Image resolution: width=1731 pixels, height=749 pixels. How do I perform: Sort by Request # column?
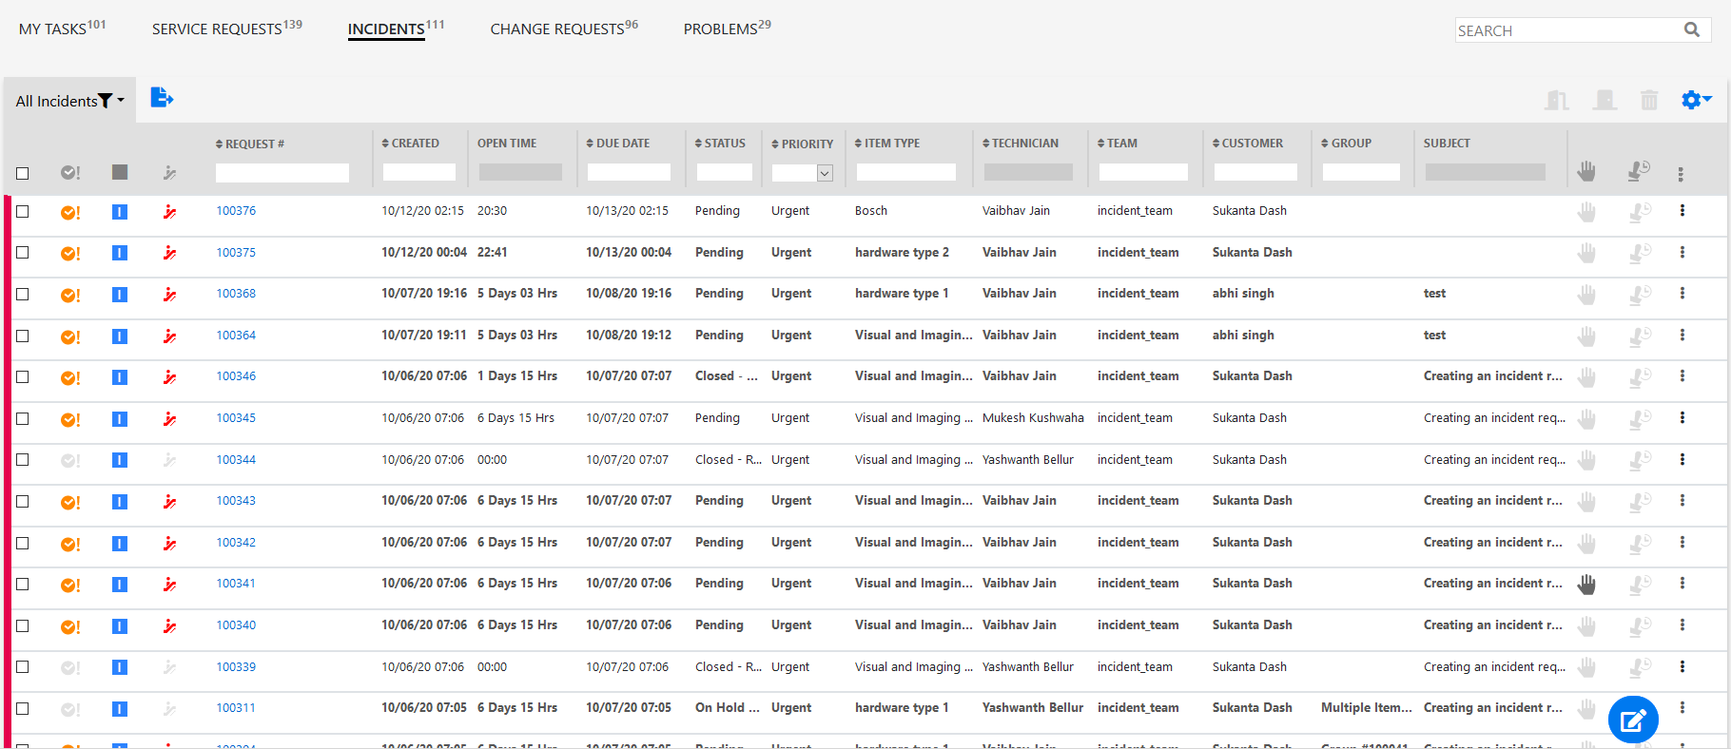pyautogui.click(x=250, y=144)
